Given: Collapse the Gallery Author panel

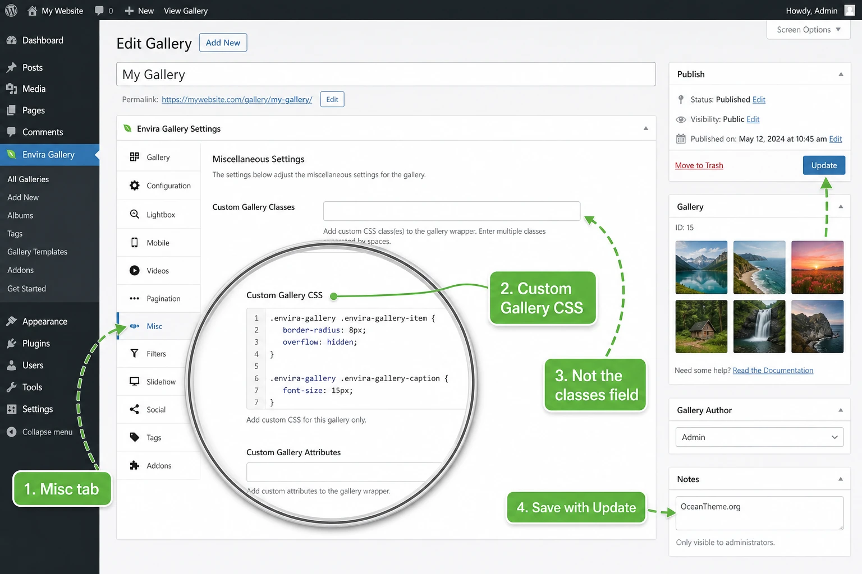Looking at the screenshot, I should 841,410.
